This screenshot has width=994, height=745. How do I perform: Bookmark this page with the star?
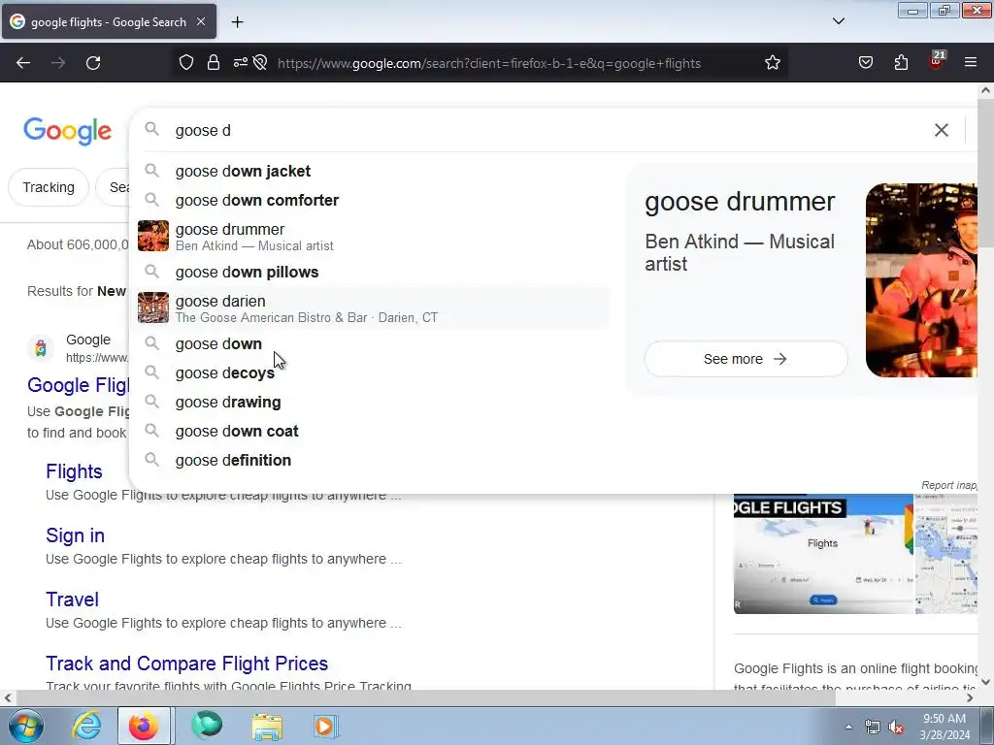772,63
